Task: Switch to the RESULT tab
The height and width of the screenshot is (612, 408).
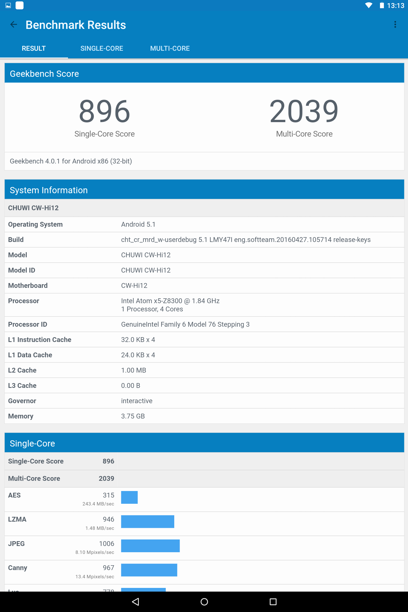Action: 34,48
